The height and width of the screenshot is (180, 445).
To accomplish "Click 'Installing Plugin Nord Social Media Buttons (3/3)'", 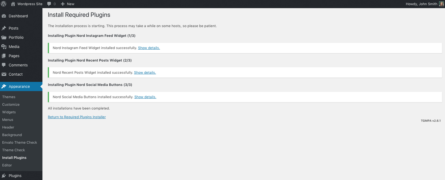I will (90, 85).
